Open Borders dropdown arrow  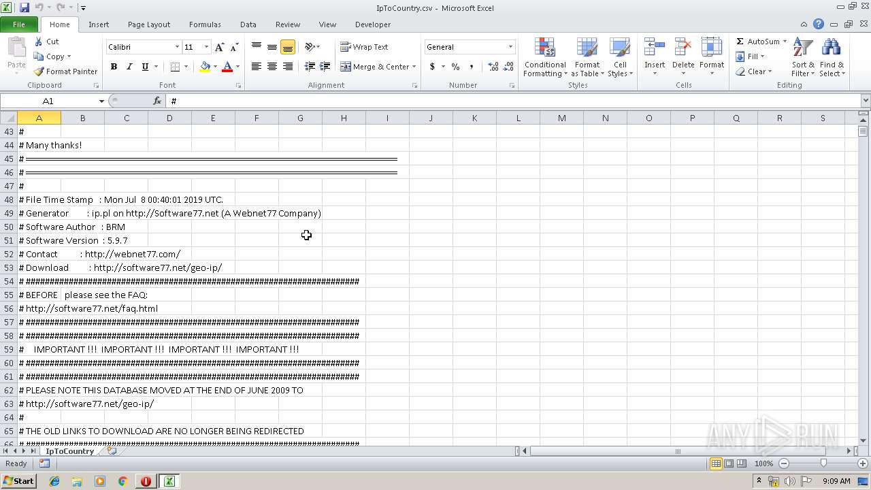coord(187,67)
